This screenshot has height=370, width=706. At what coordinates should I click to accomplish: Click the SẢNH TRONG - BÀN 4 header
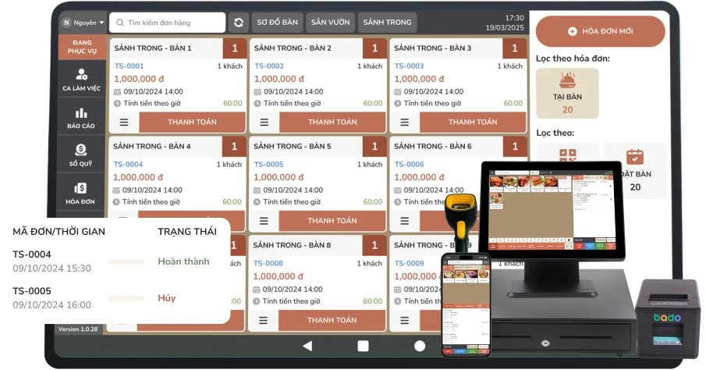pos(152,147)
